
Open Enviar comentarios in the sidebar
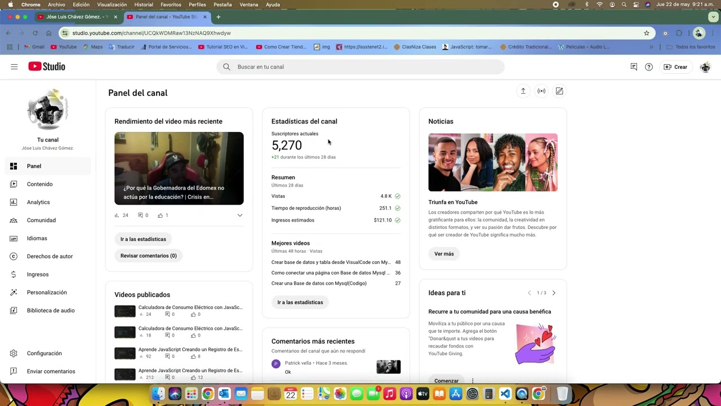[x=48, y=371]
